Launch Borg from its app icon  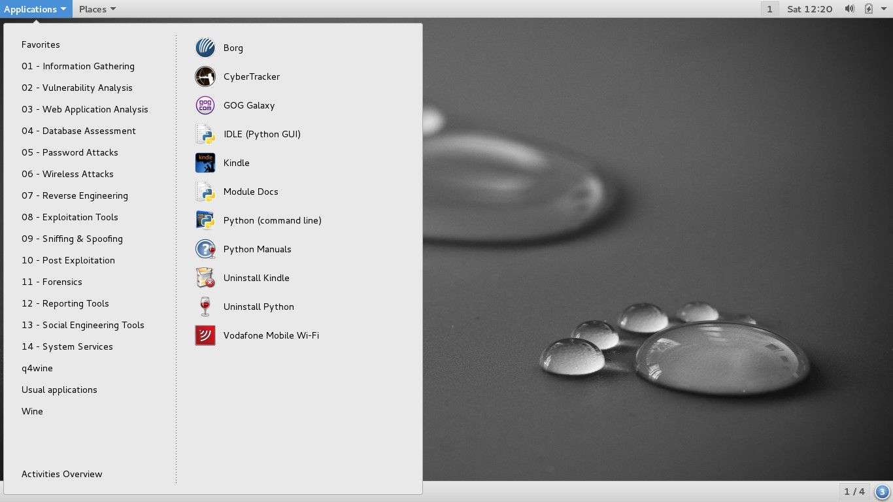[x=205, y=48]
